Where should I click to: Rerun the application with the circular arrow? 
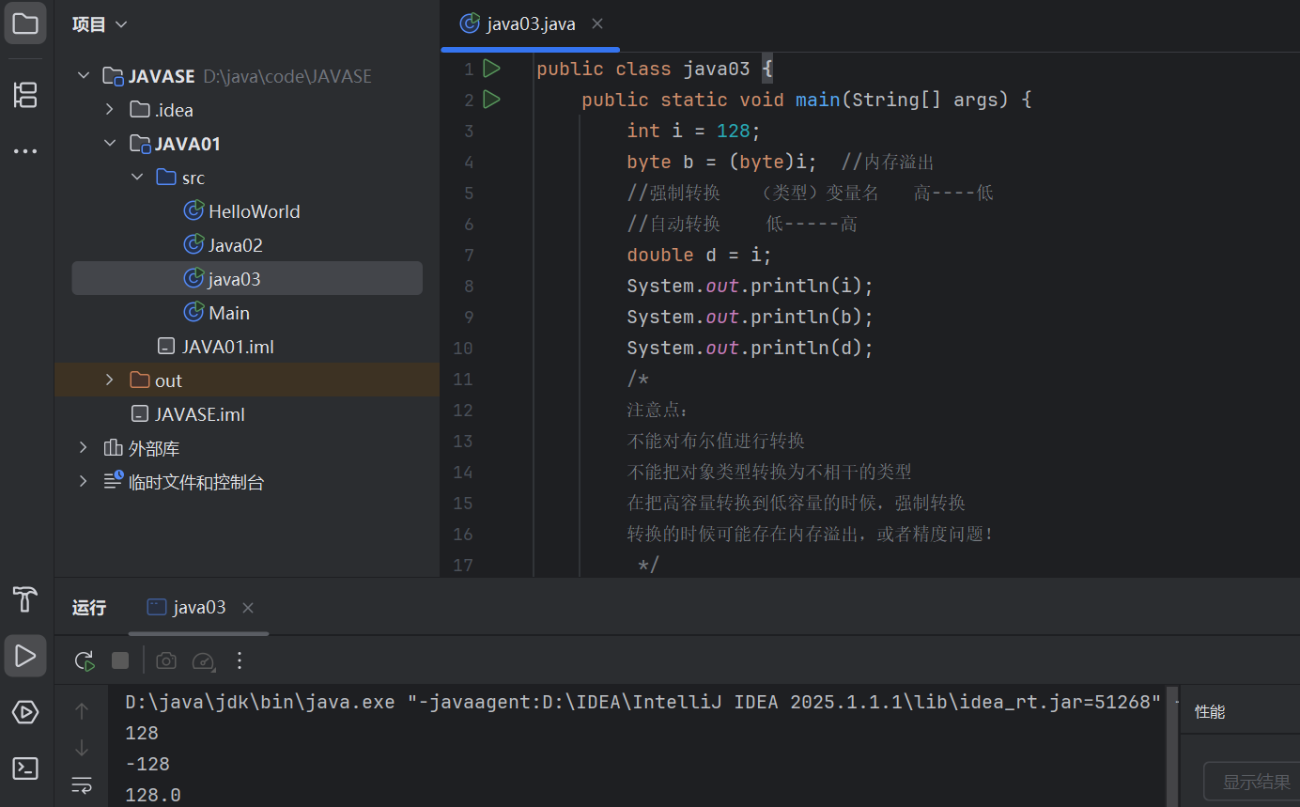(84, 660)
